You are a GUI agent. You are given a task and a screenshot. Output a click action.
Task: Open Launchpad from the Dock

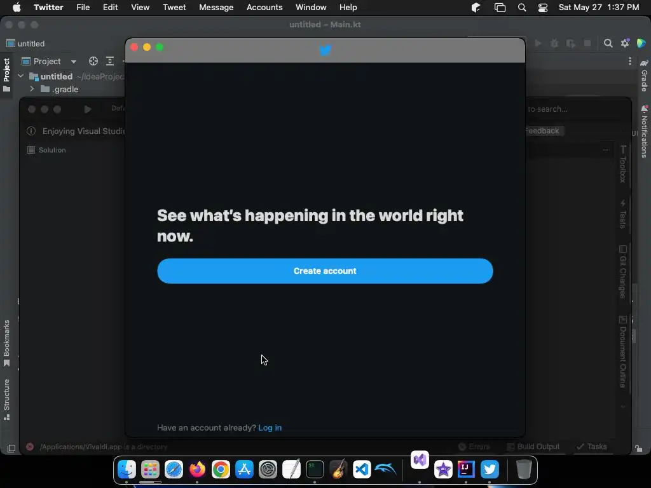(x=150, y=470)
